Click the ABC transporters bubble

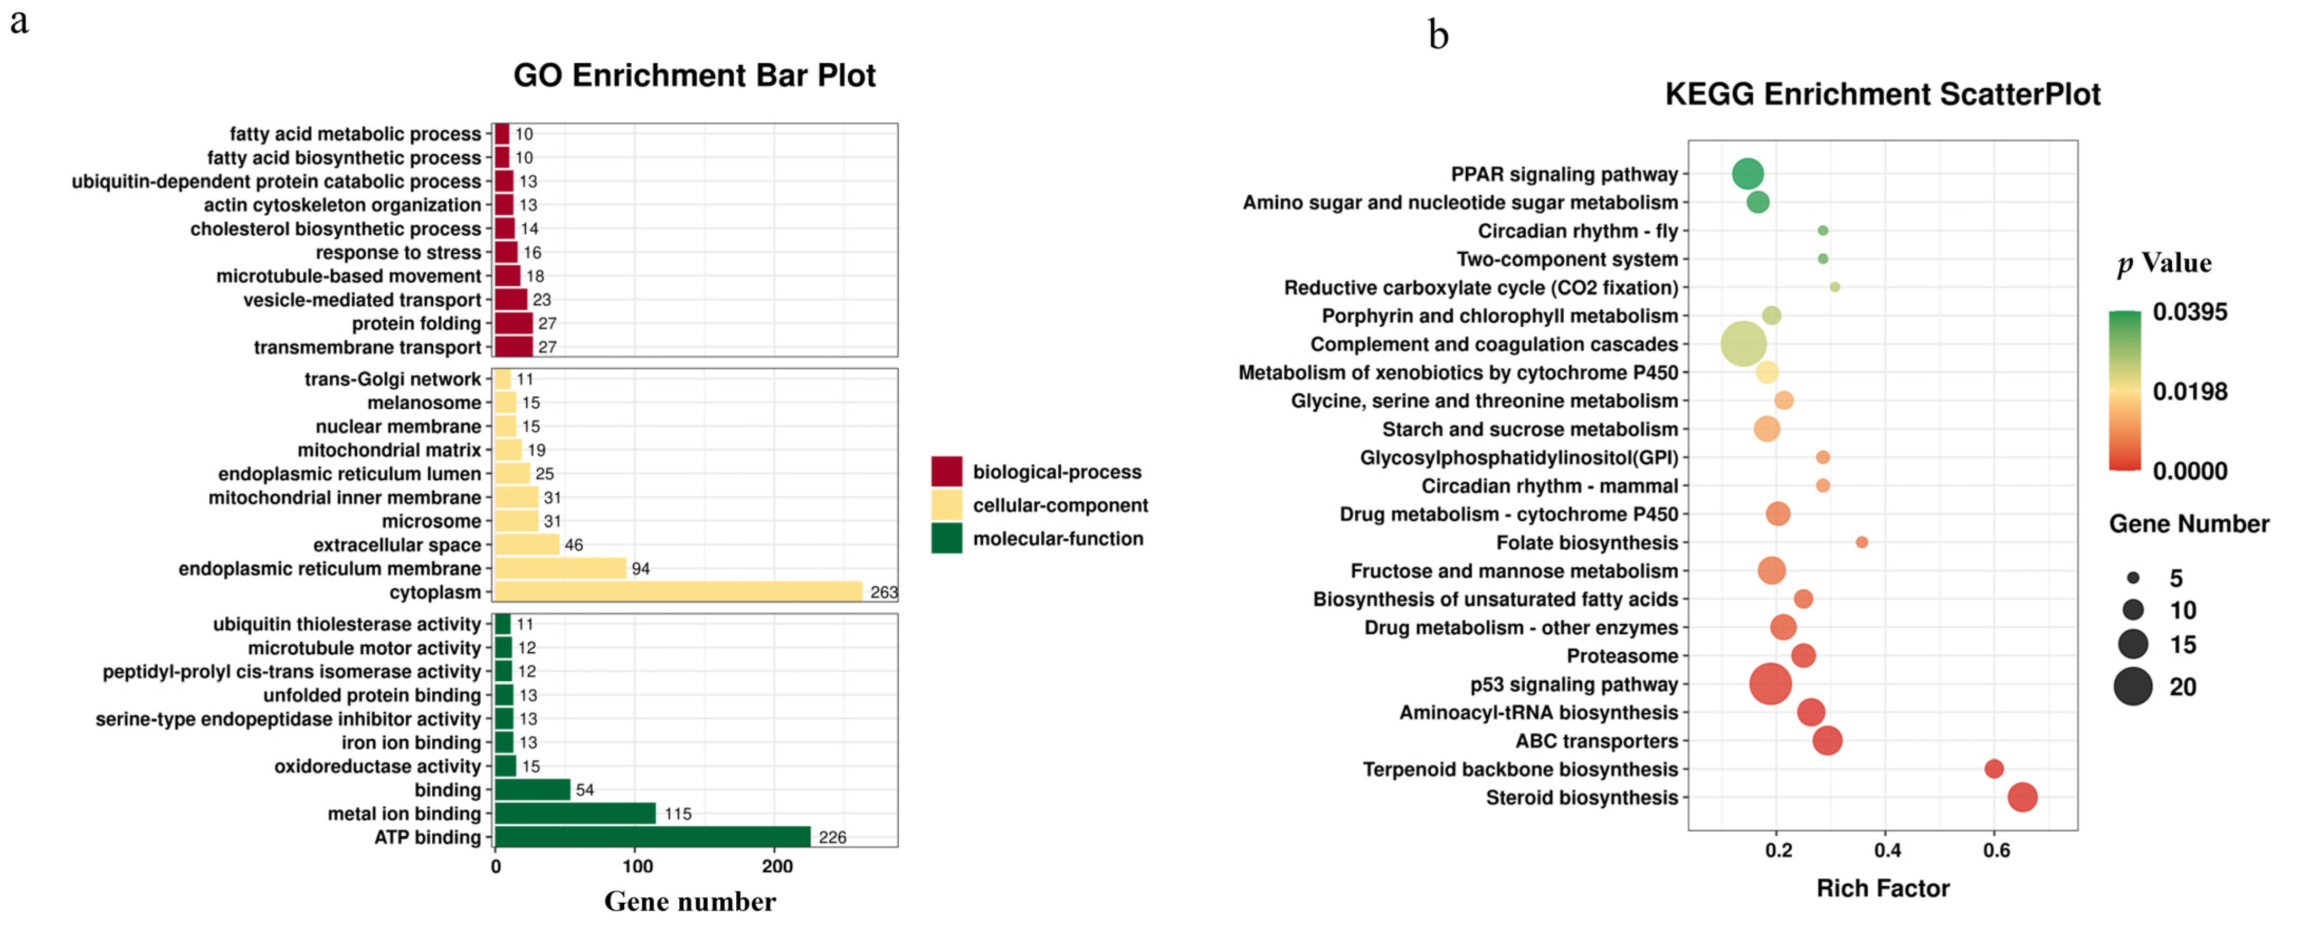point(1827,741)
